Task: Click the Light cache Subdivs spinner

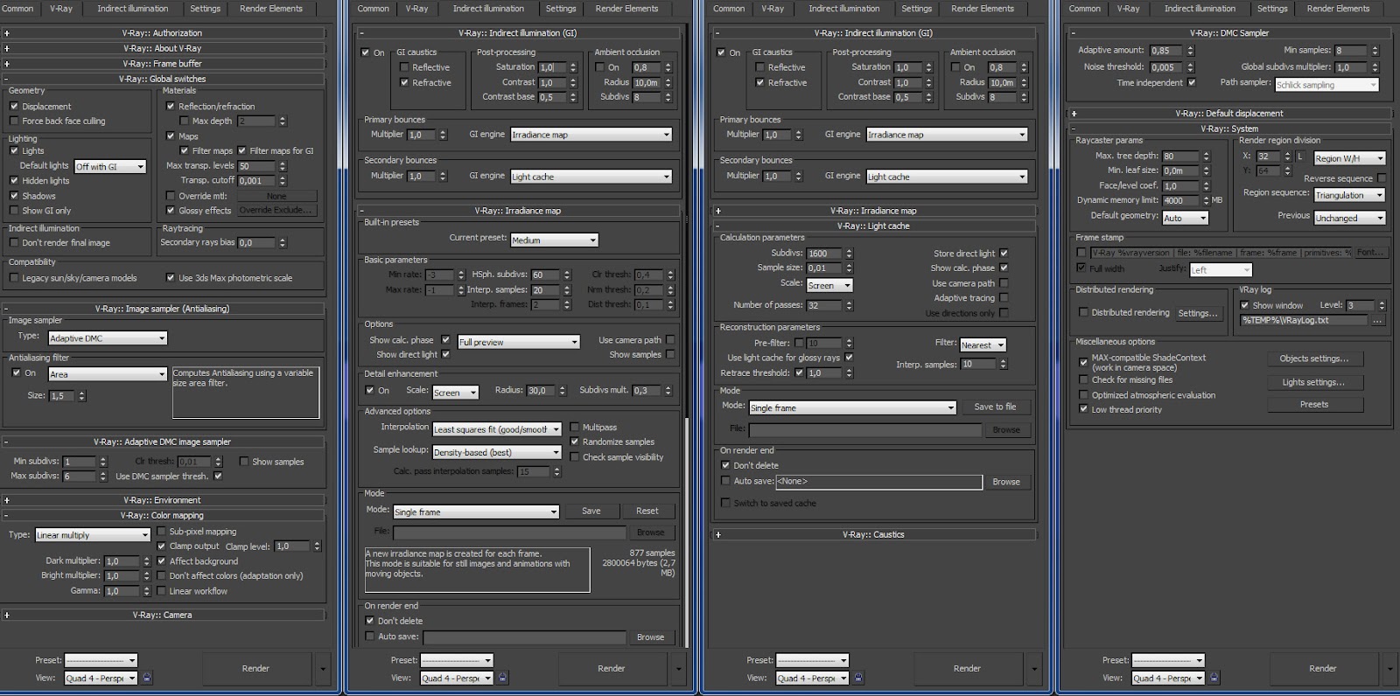Action: [x=849, y=254]
